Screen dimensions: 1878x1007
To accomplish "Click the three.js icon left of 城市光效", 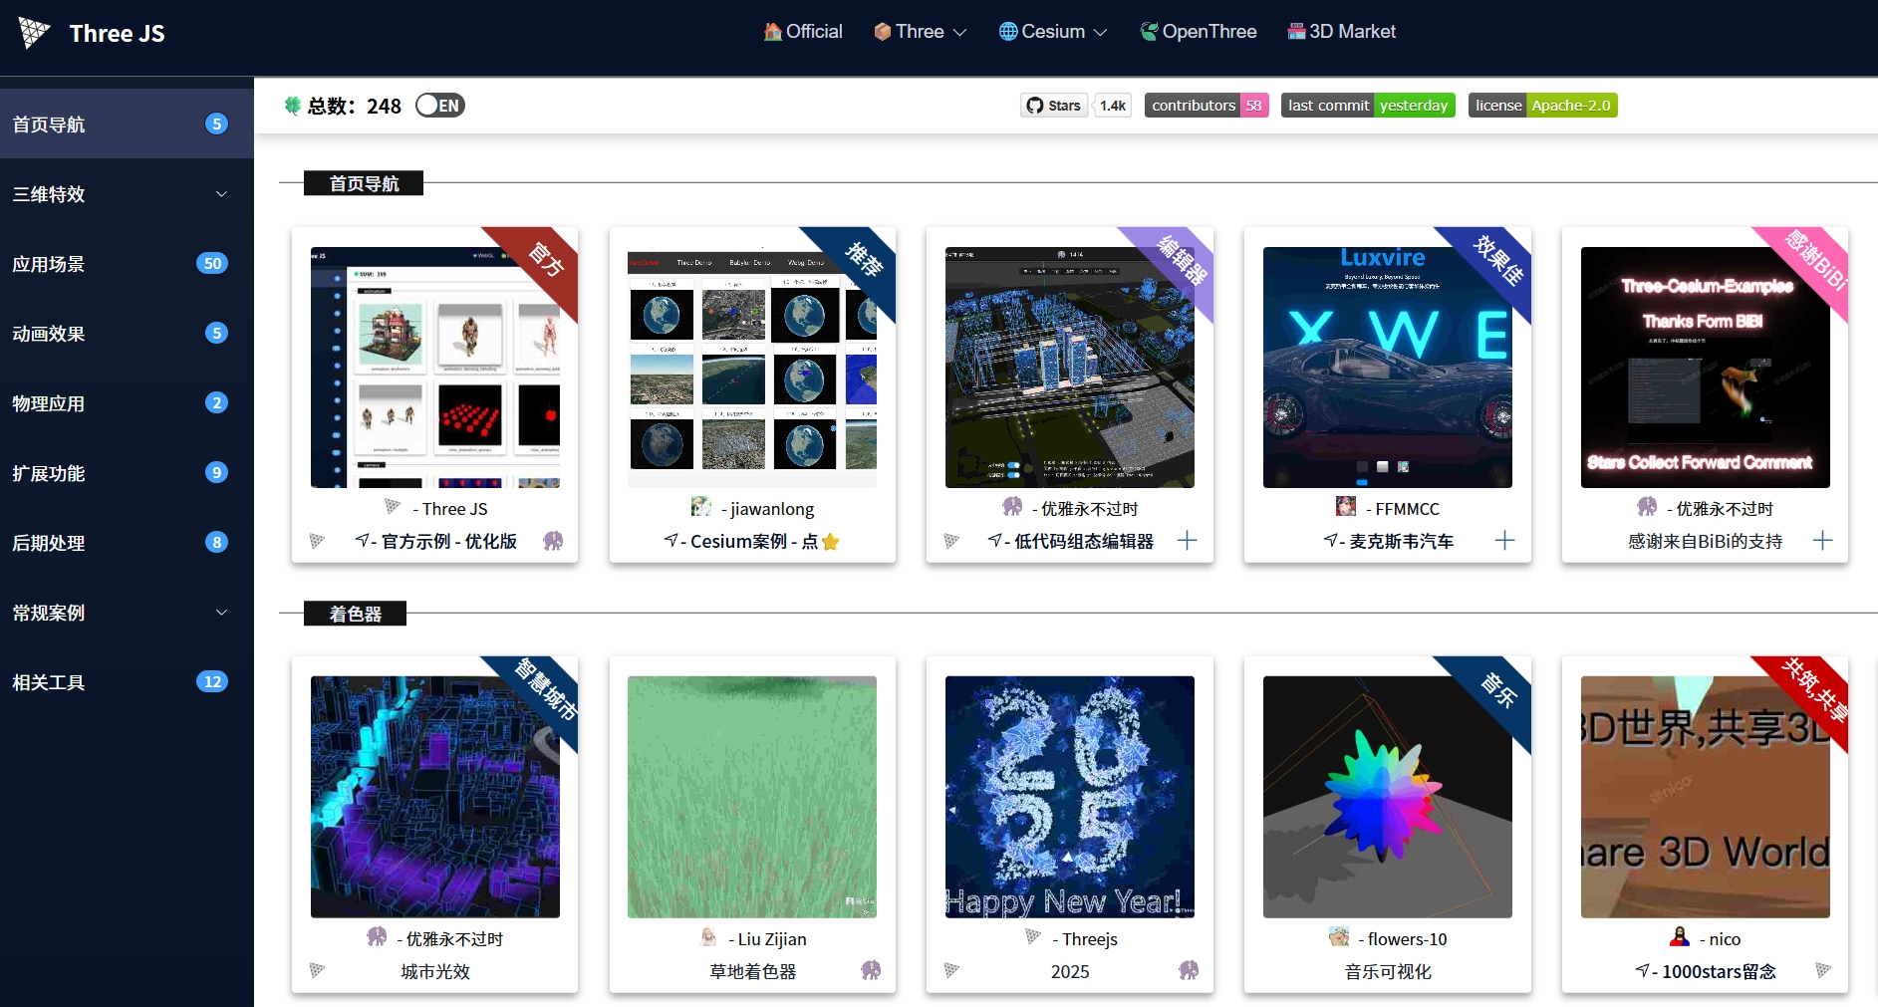I will 317,970.
